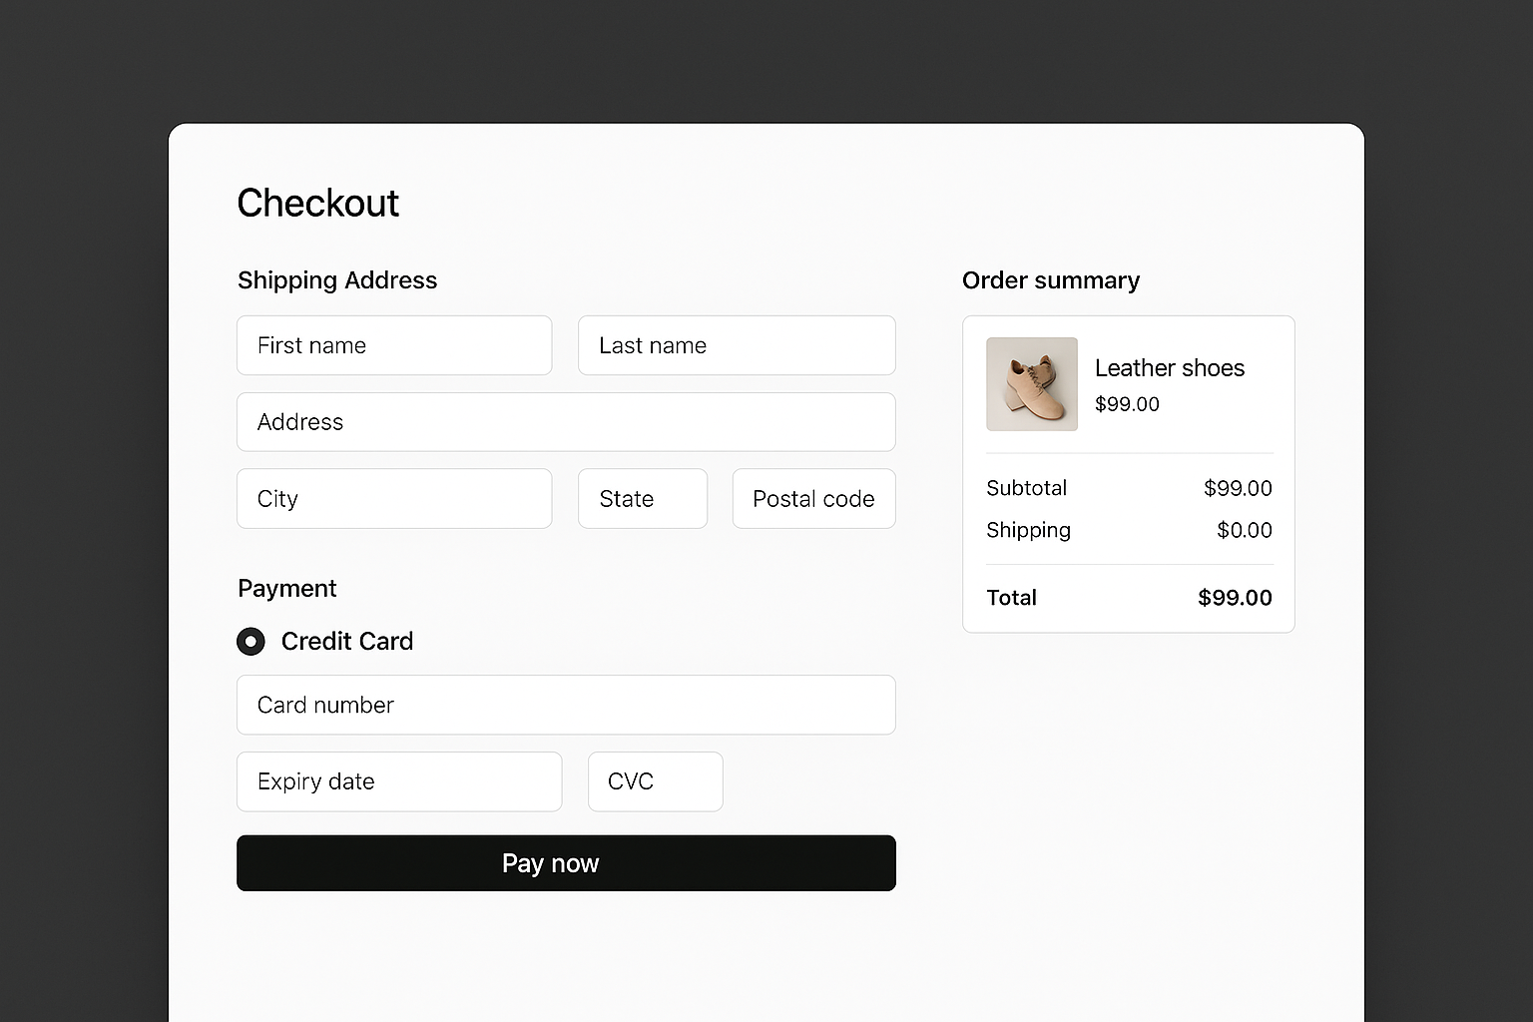
Task: Focus the First name field
Action: tap(394, 345)
